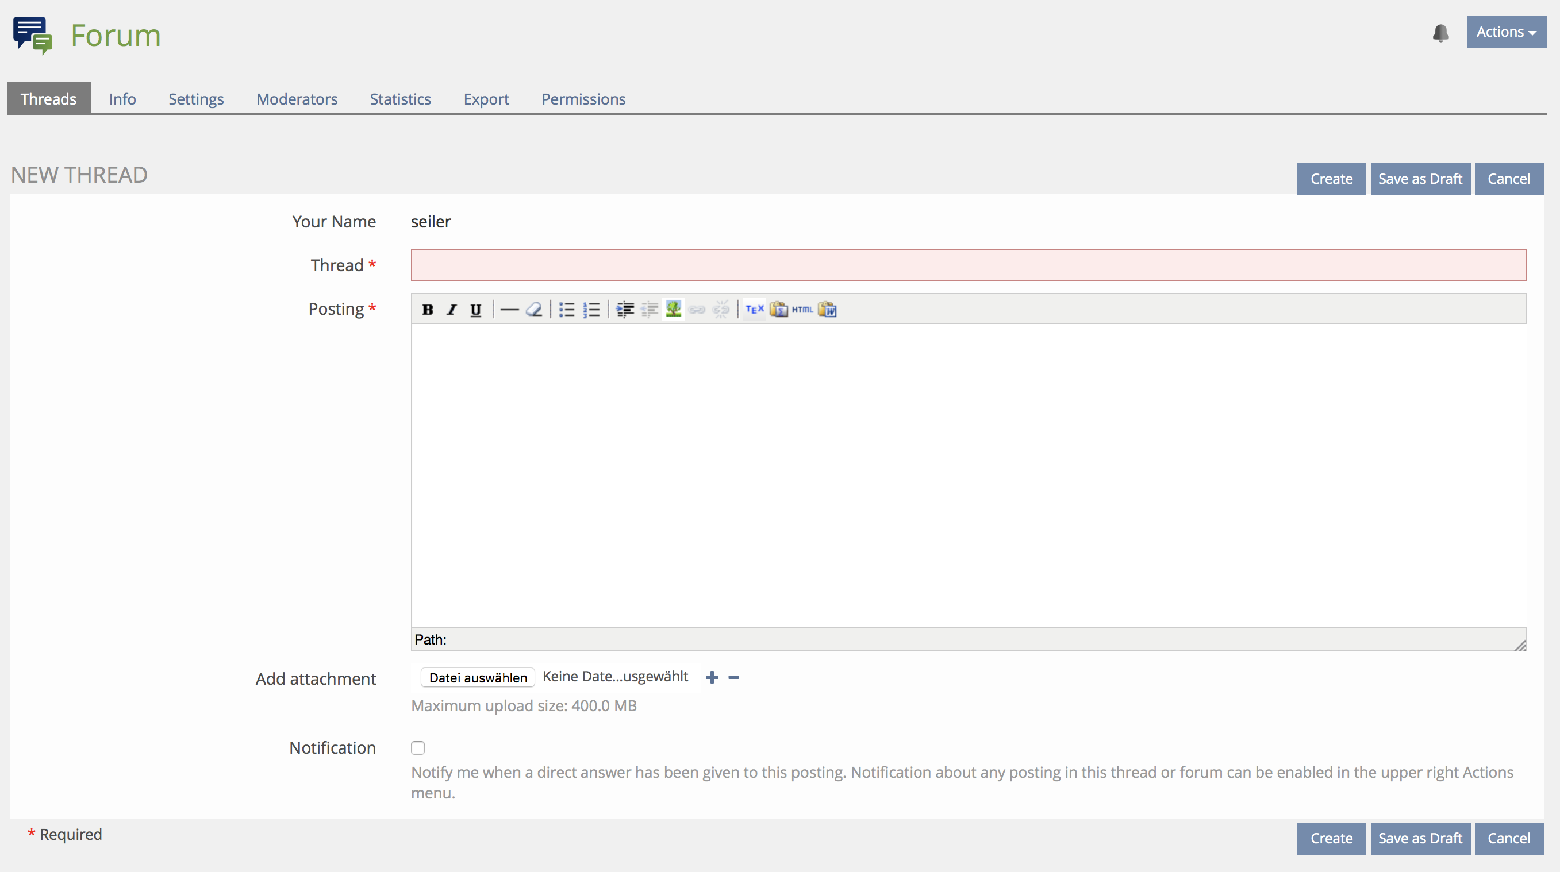This screenshot has height=872, width=1560.
Task: Apply italic formatting in editor toolbar
Action: (x=452, y=310)
